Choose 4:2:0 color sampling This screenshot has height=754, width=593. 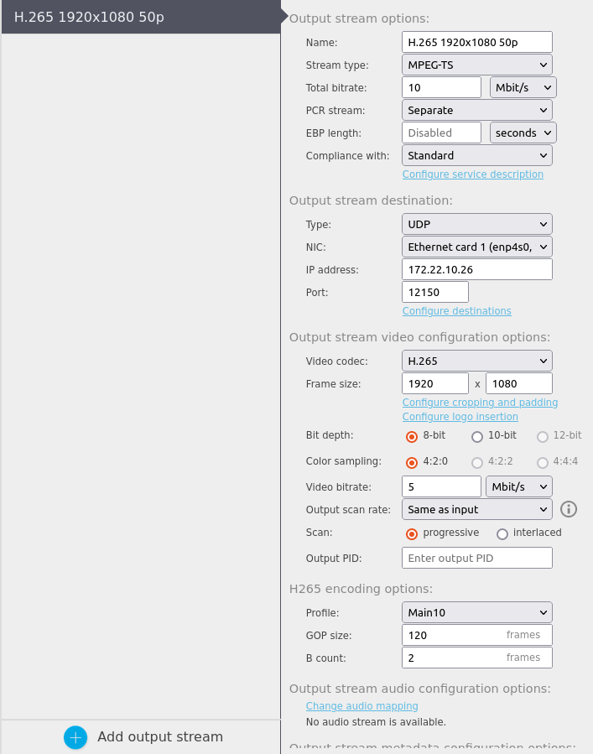click(x=412, y=463)
